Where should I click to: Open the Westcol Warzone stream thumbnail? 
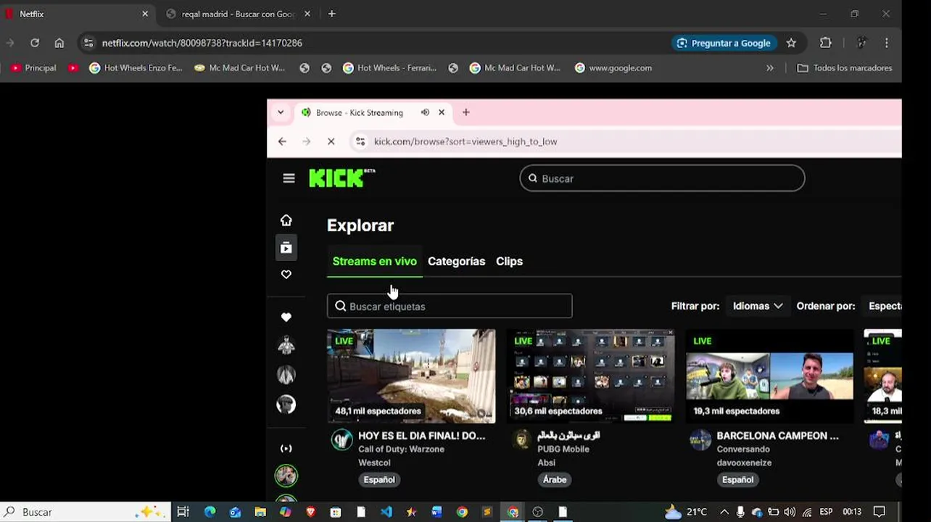(x=411, y=376)
